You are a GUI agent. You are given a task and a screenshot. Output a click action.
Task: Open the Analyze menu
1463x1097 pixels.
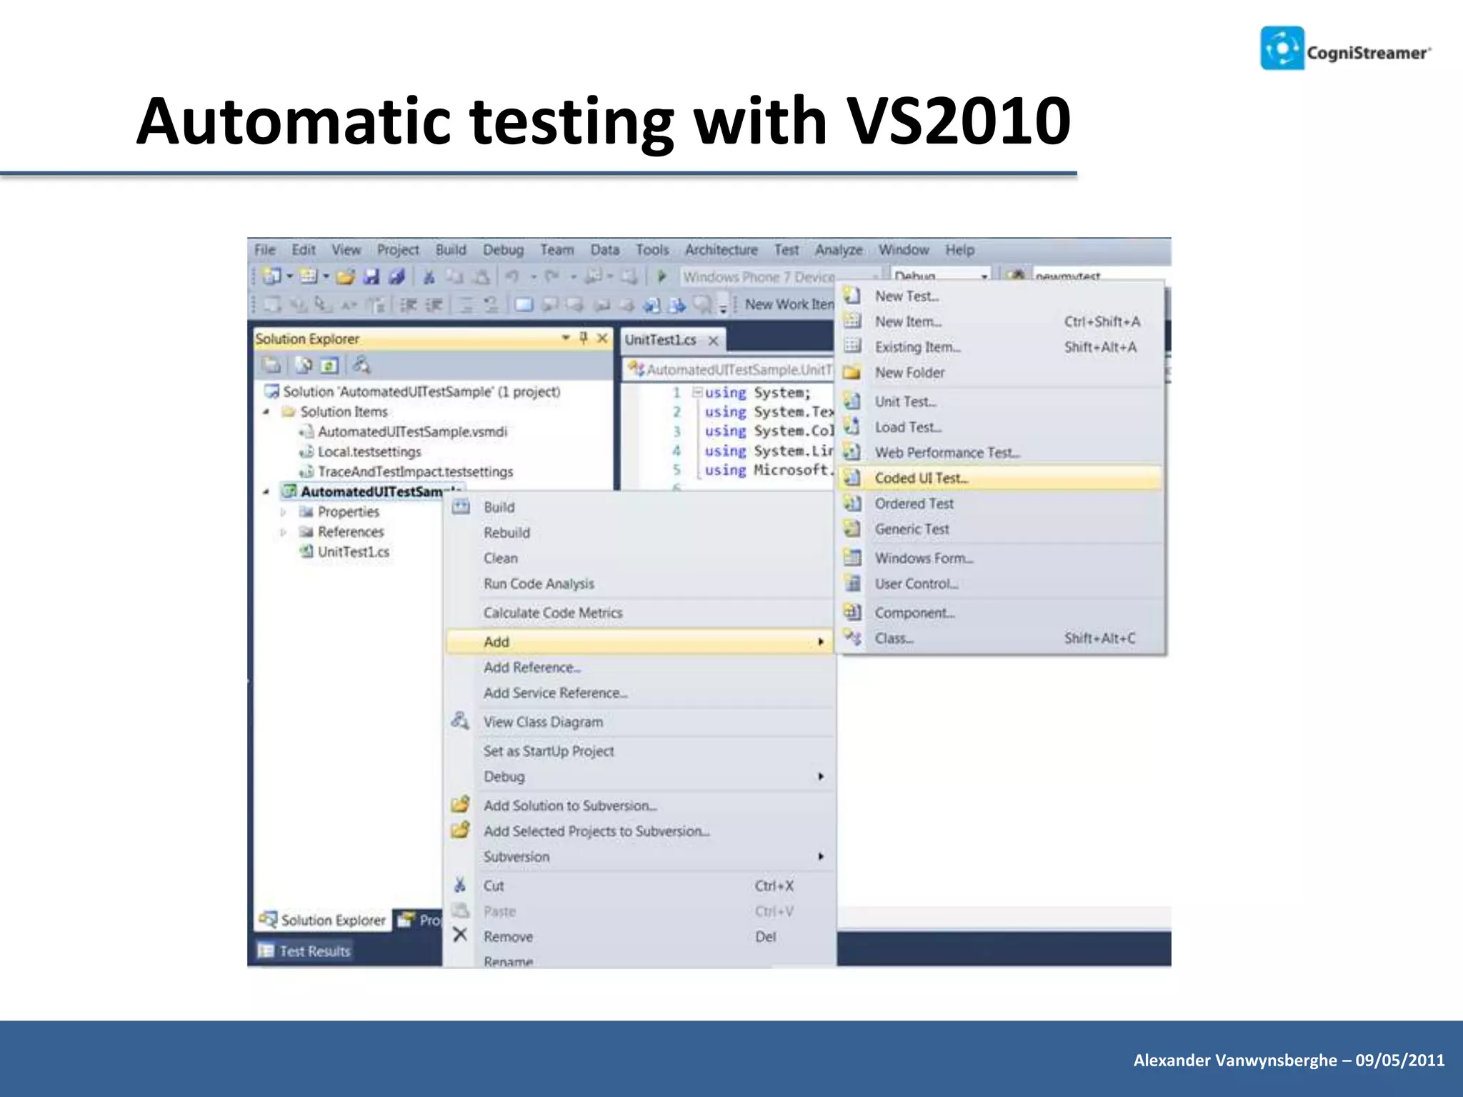839,250
